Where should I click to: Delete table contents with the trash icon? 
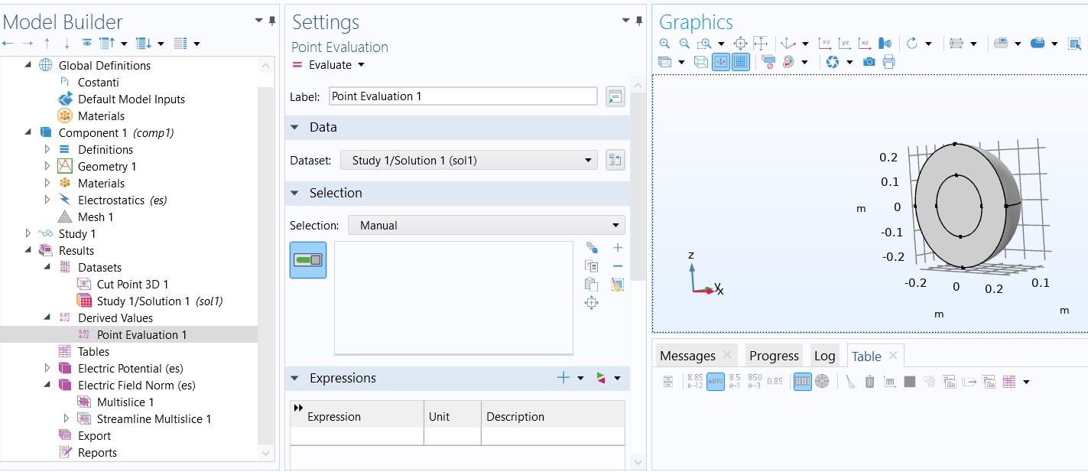click(869, 381)
